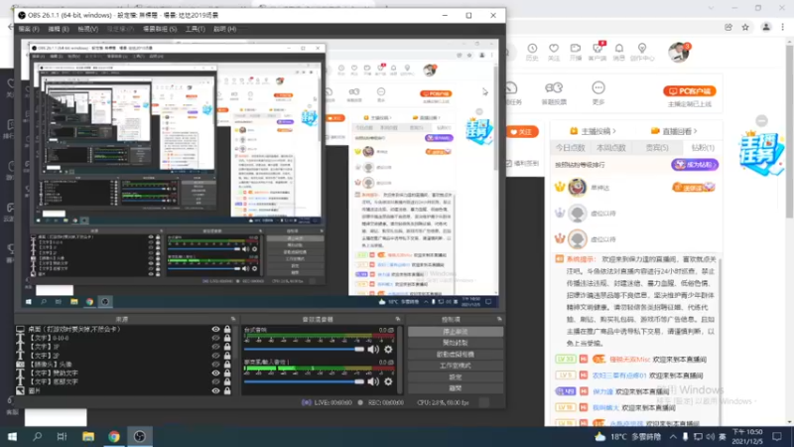Expand 直播回看 section link
794x447 pixels.
(676, 131)
